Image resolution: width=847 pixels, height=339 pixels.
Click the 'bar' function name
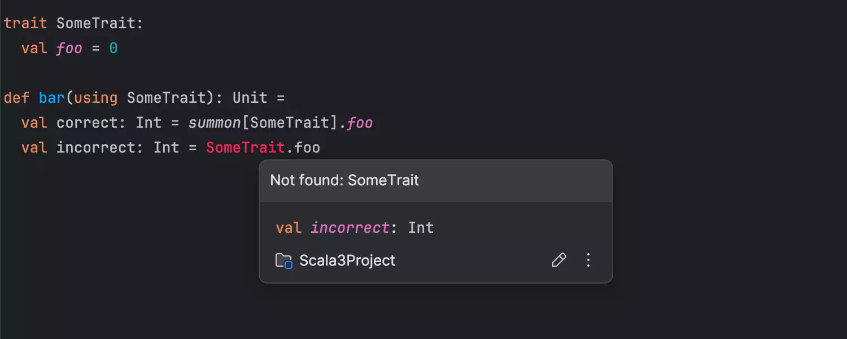click(52, 98)
